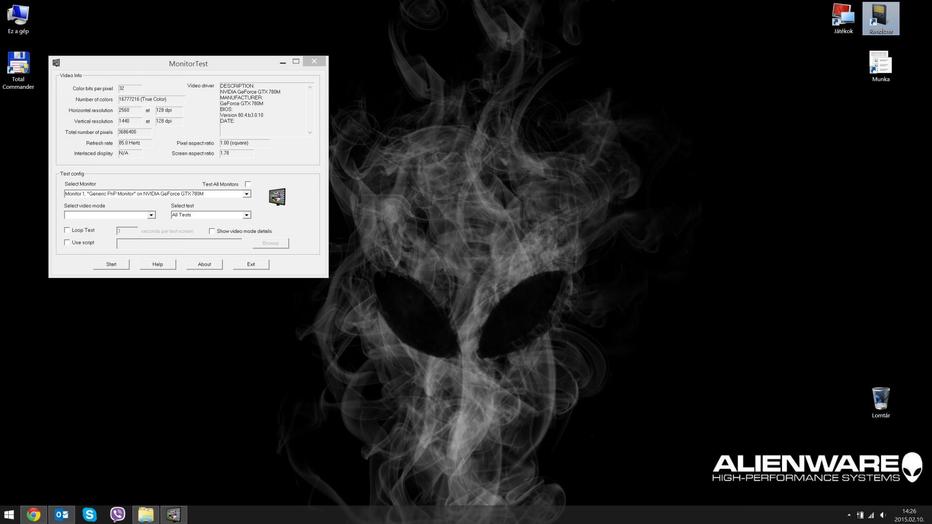The image size is (932, 524).
Task: Close the MonitorTest window
Action: pyautogui.click(x=314, y=62)
